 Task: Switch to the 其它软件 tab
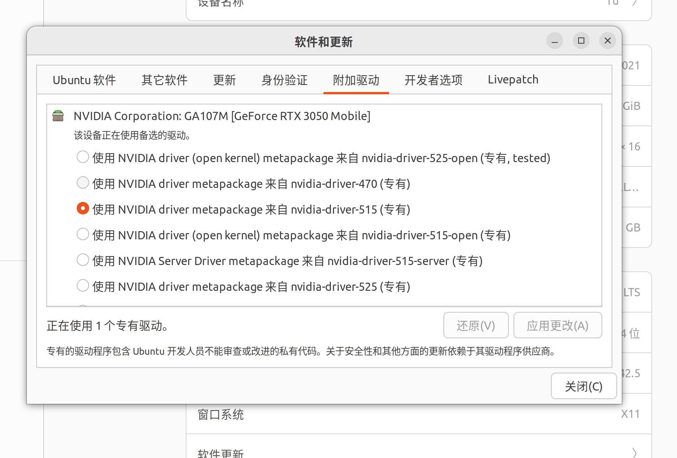(164, 80)
